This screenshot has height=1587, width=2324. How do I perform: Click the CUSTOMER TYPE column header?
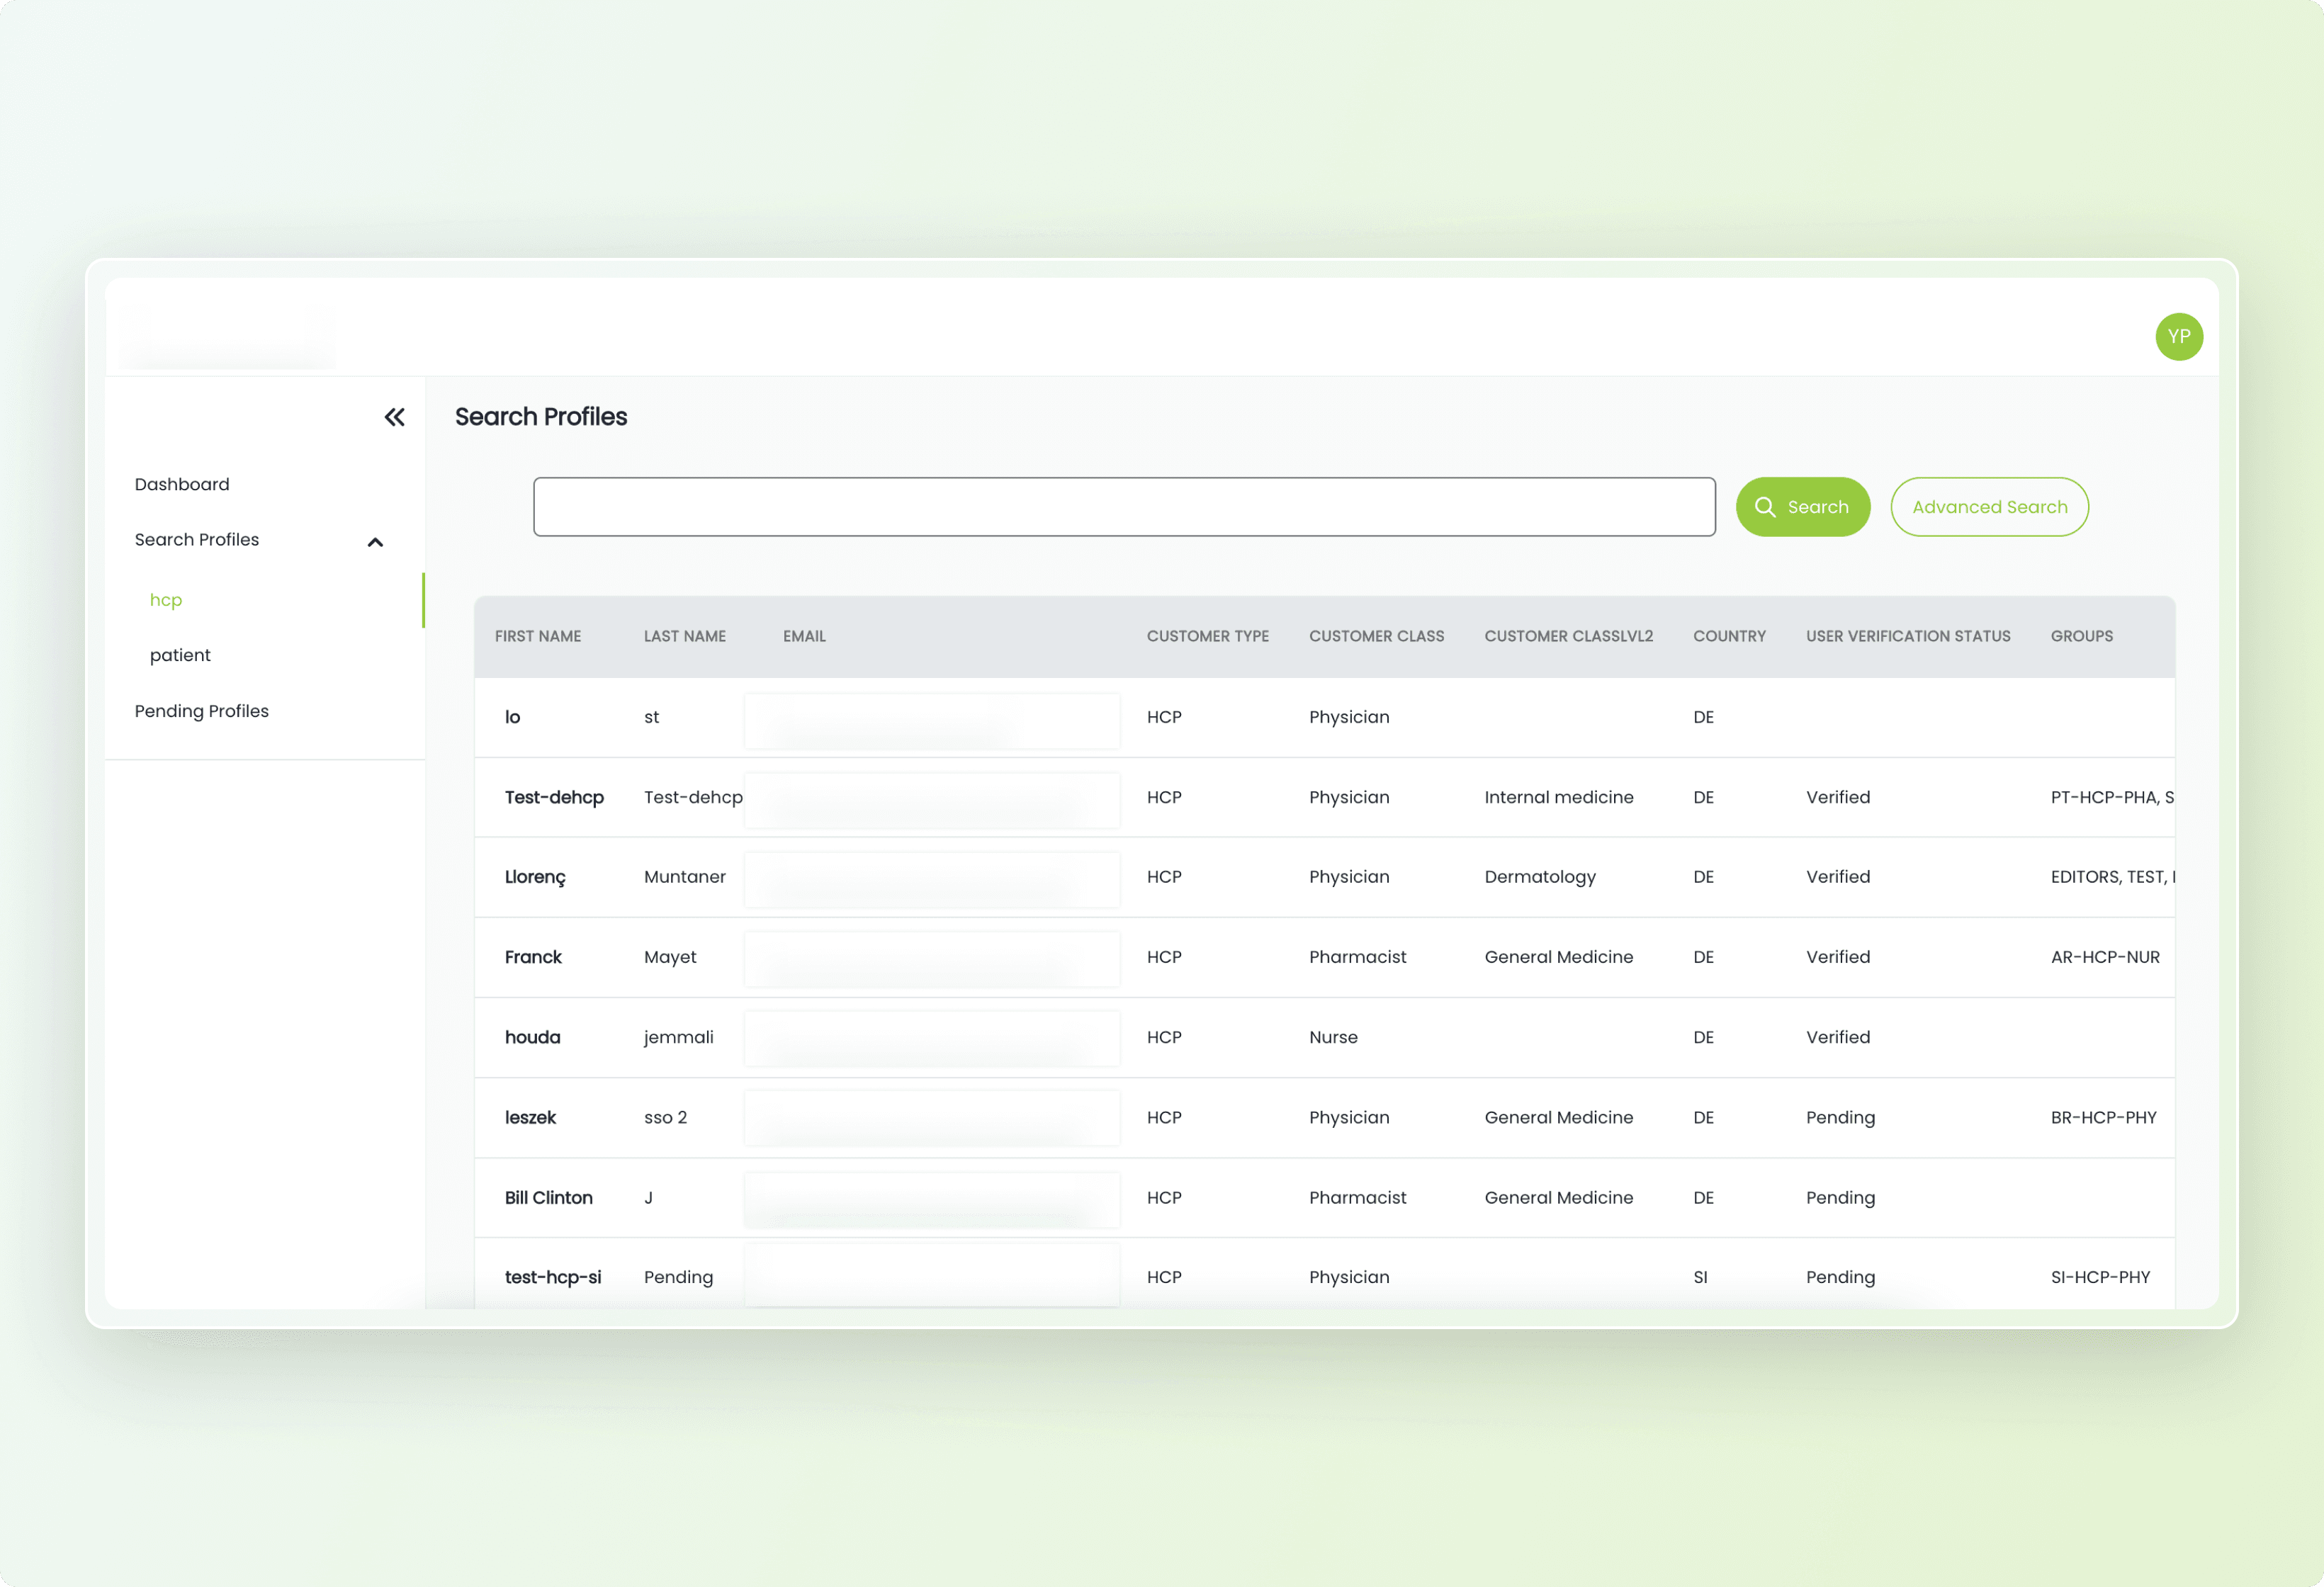[1208, 636]
